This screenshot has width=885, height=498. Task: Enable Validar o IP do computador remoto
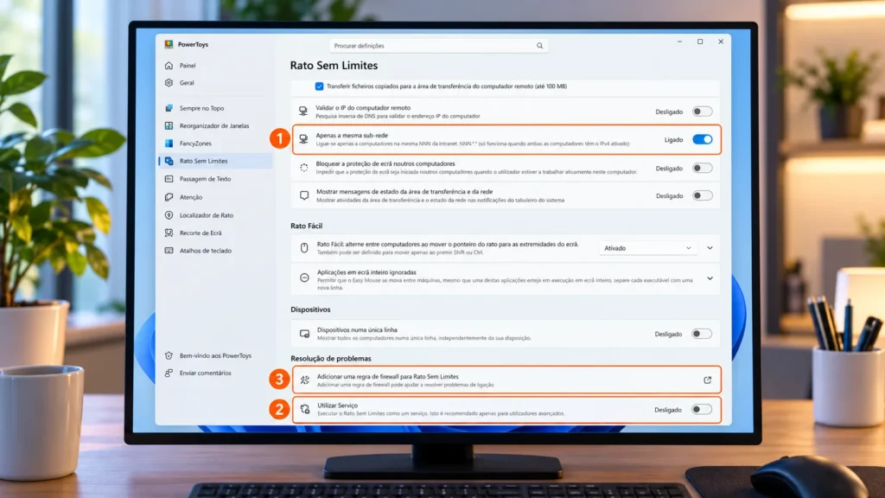702,112
